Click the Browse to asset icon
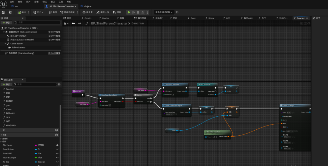Screen dimensions: 328x166 (x=10, y=12)
